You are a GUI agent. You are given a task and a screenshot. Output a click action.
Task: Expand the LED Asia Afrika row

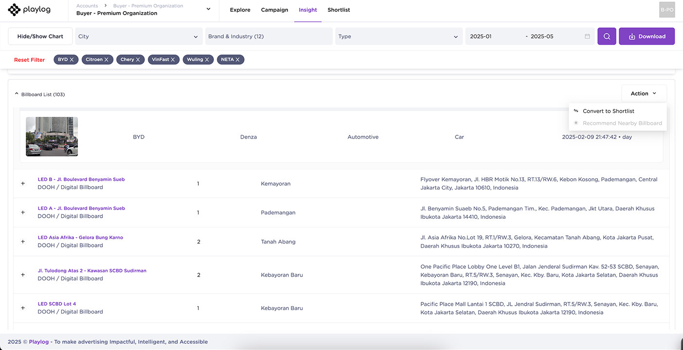click(x=23, y=242)
